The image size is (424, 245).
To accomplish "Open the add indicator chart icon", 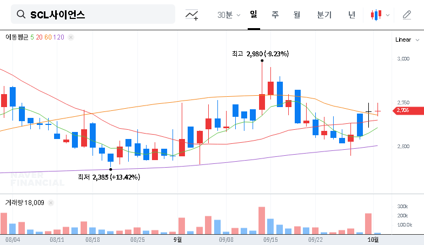I will (x=191, y=15).
